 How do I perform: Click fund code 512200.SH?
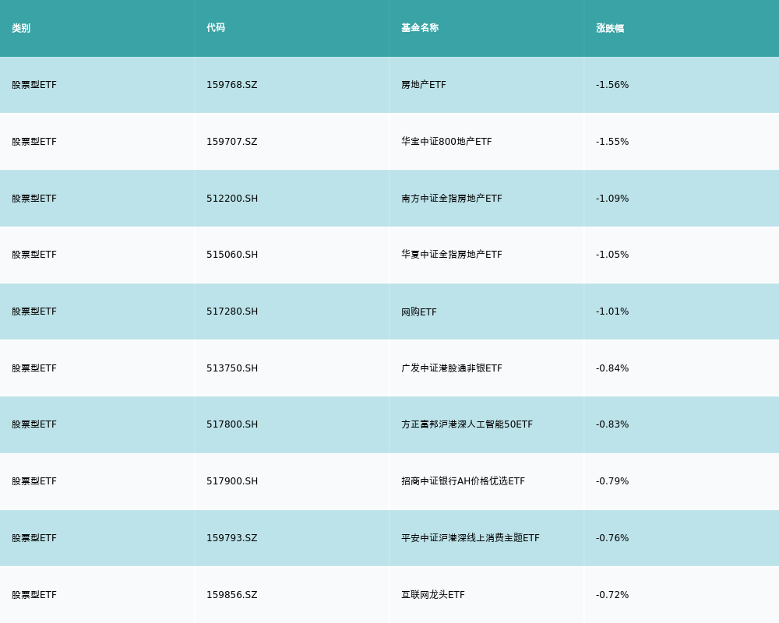pyautogui.click(x=232, y=199)
